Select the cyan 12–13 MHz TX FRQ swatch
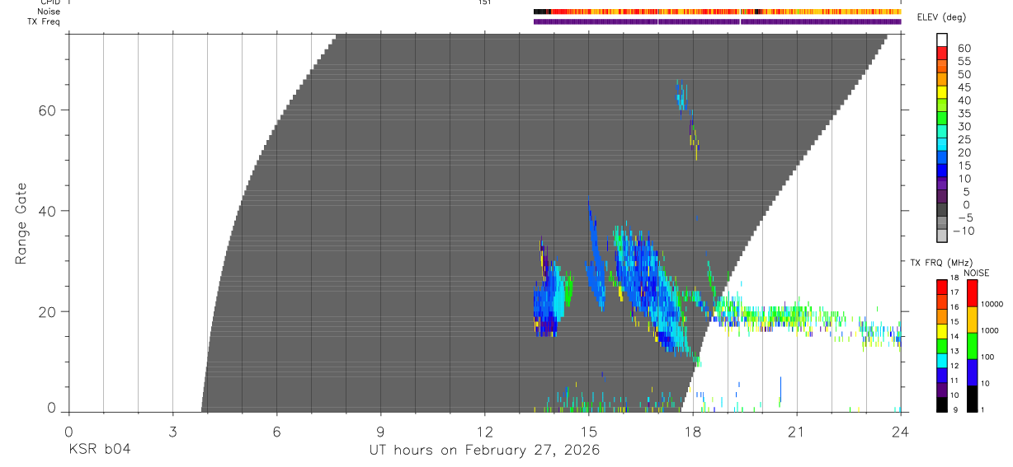The width and height of the screenshot is (1013, 467). tap(942, 361)
